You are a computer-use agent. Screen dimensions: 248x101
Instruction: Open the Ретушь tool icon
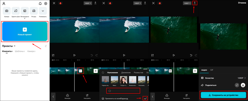coord(34,11)
